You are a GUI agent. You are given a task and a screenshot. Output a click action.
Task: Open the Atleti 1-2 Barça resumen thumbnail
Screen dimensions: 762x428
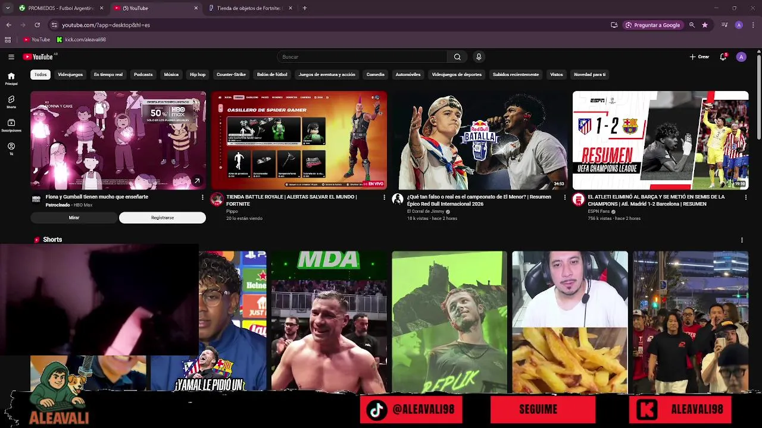tap(660, 140)
